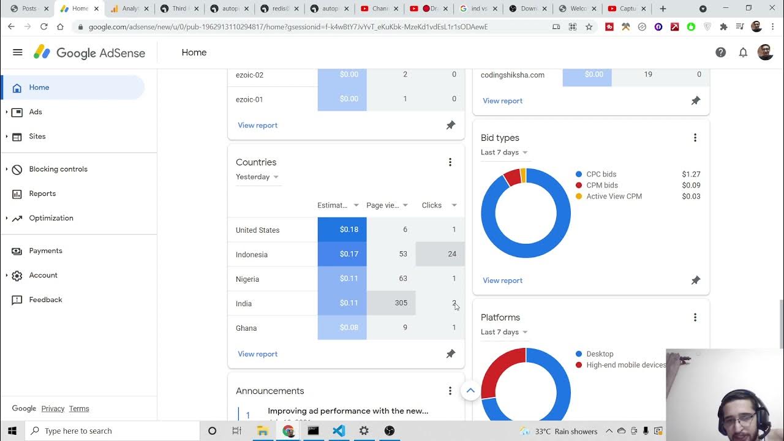Open Reports in the sidebar

pyautogui.click(x=42, y=194)
